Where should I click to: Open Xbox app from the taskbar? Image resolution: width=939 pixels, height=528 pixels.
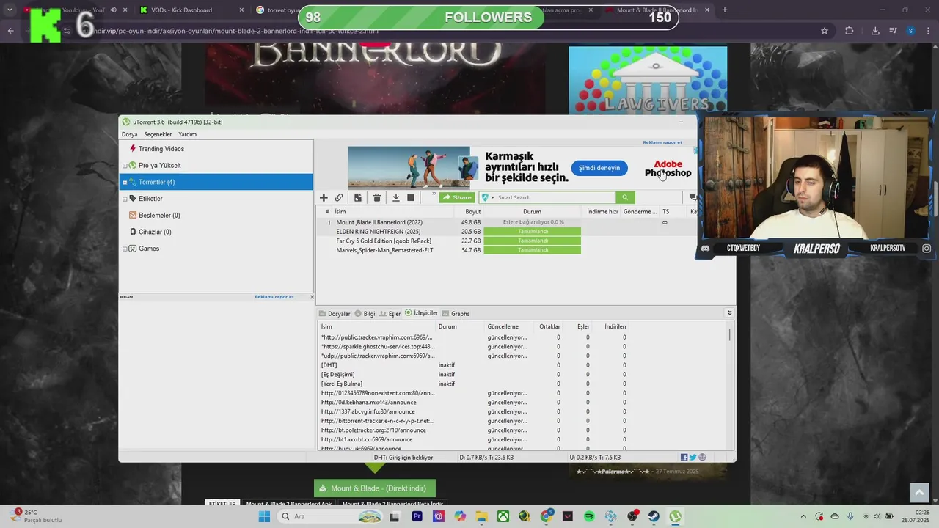coord(504,516)
